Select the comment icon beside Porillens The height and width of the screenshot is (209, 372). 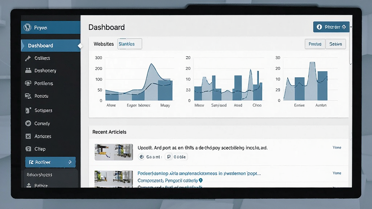point(28,83)
